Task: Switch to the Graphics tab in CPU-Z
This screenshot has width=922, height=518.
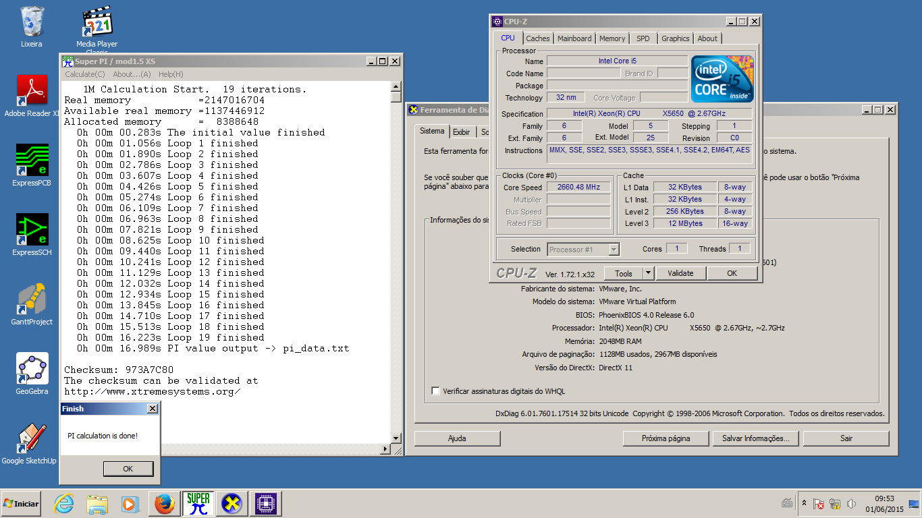Action: (675, 38)
